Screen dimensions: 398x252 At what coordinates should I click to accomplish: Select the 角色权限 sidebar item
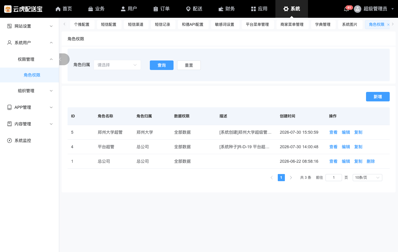[30, 75]
